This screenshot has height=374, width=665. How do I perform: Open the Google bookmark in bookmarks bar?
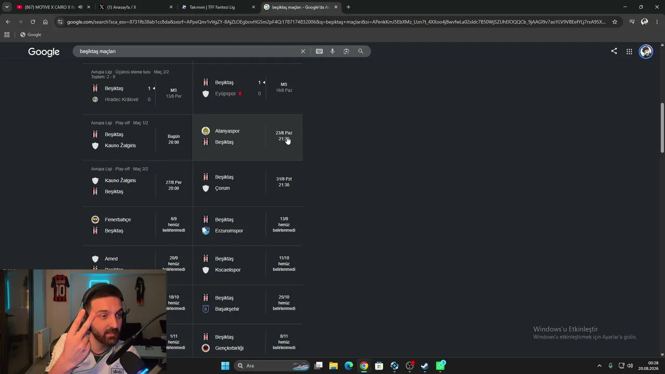31,35
